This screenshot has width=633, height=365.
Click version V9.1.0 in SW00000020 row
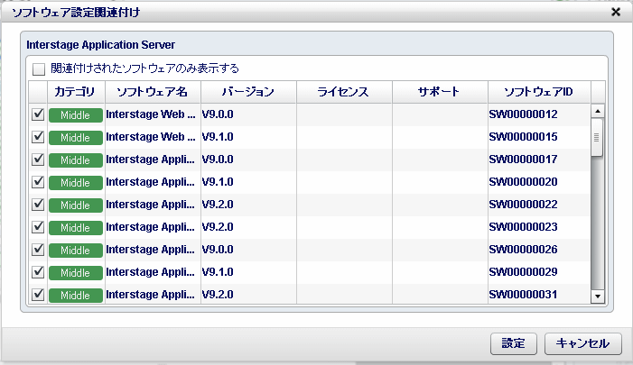coord(218,182)
